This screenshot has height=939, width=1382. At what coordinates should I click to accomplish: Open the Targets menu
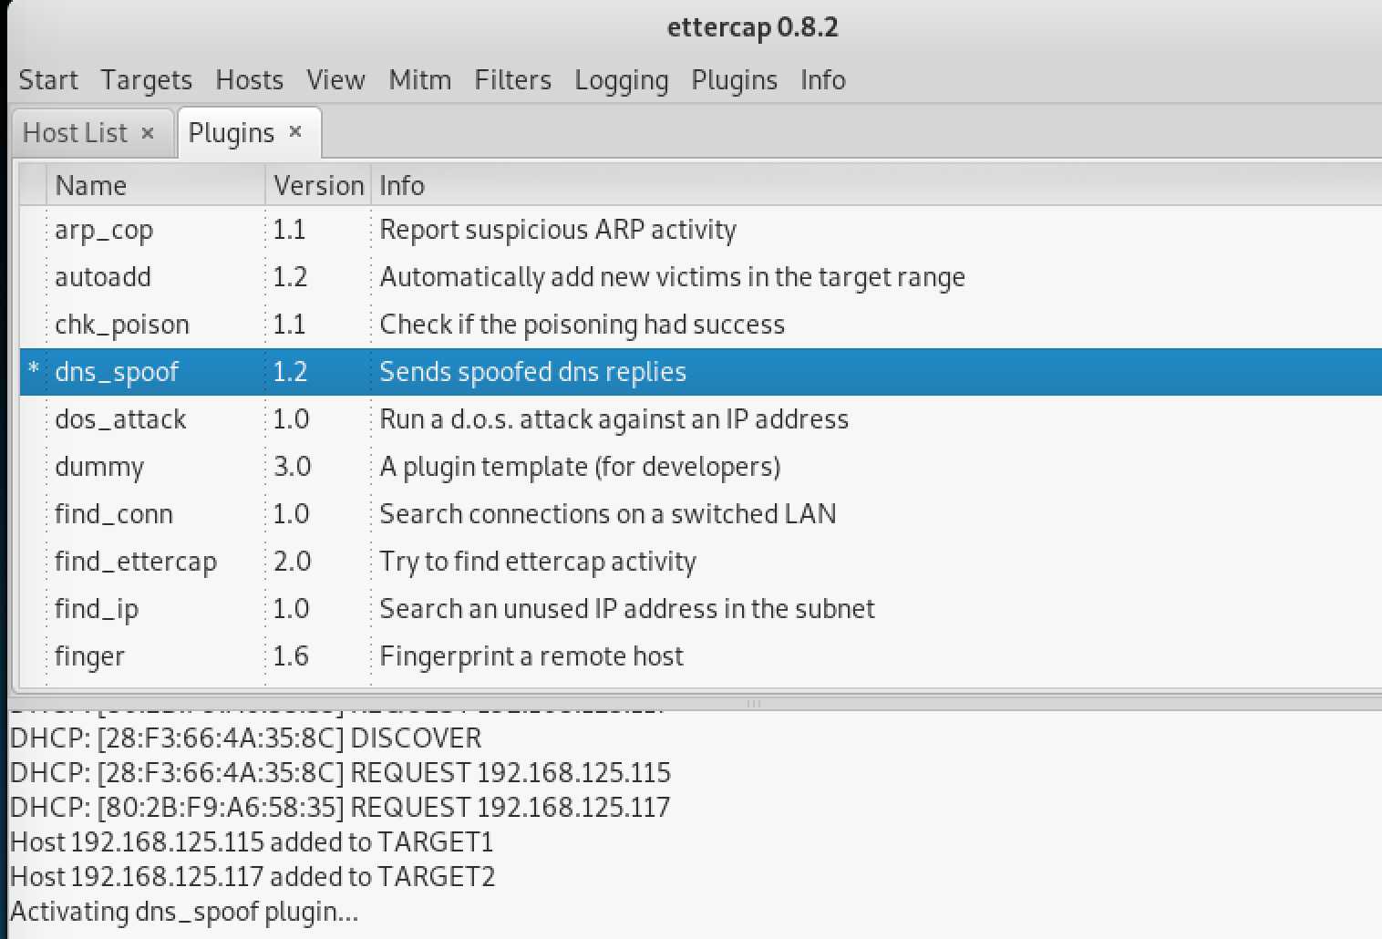tap(146, 80)
